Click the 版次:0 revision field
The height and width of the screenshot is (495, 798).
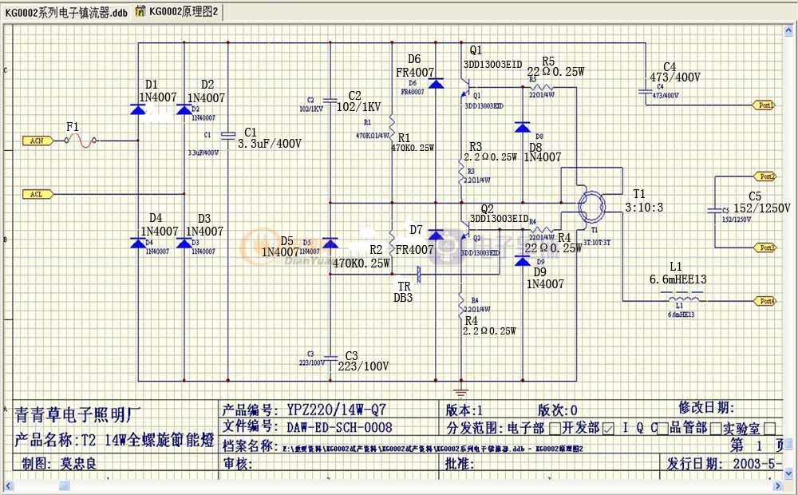(x=558, y=410)
